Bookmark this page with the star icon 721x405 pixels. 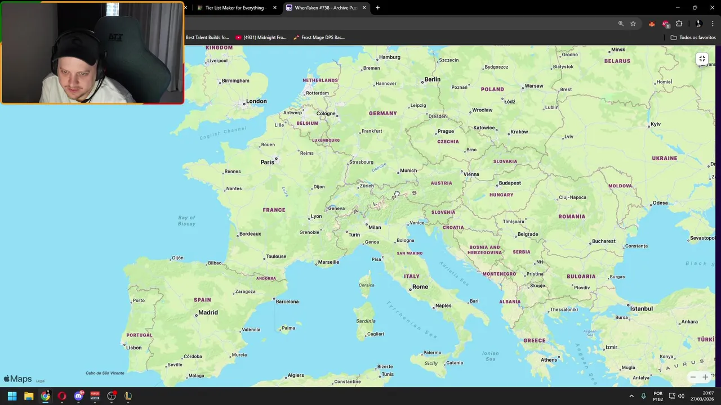pos(633,24)
